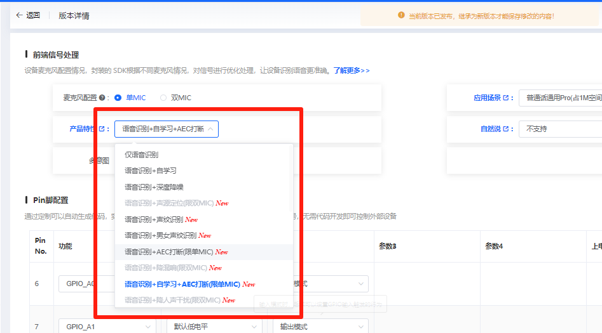602x333 pixels.
Task: Go back using the 返回 arrow
Action: point(19,15)
